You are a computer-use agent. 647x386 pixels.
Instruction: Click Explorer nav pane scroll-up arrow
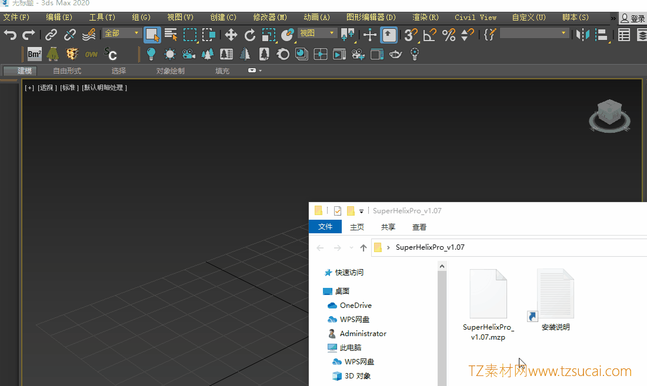(x=442, y=266)
